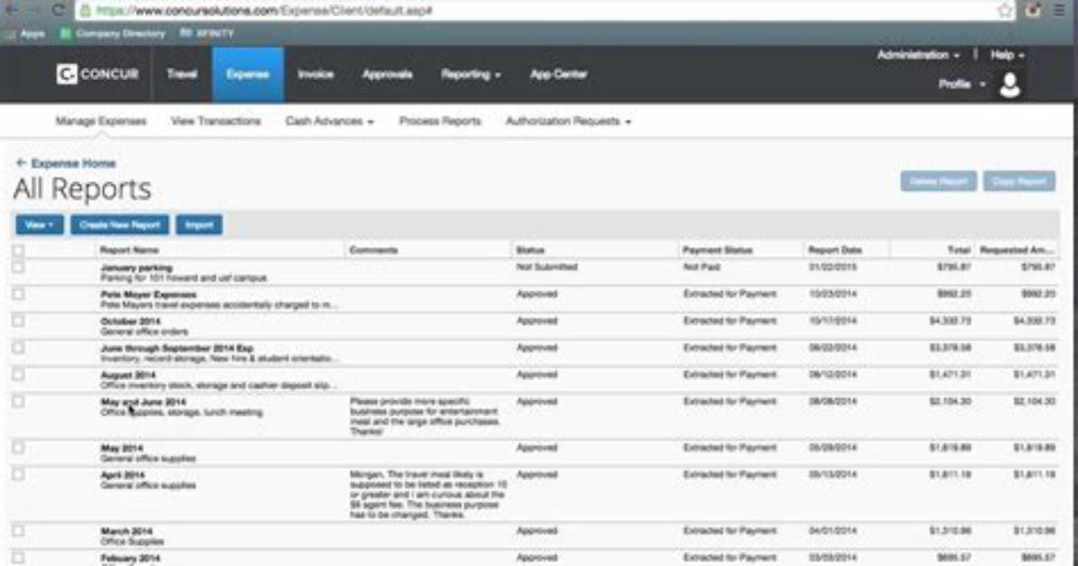Open the Apps bookmark shortcut
The width and height of the screenshot is (1078, 566).
(26, 33)
